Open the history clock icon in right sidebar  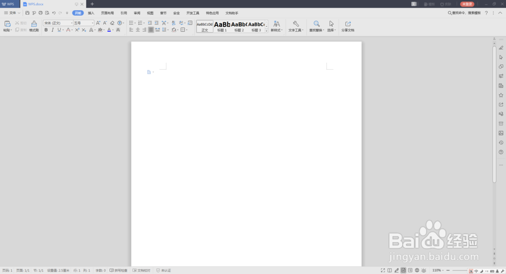[501, 143]
